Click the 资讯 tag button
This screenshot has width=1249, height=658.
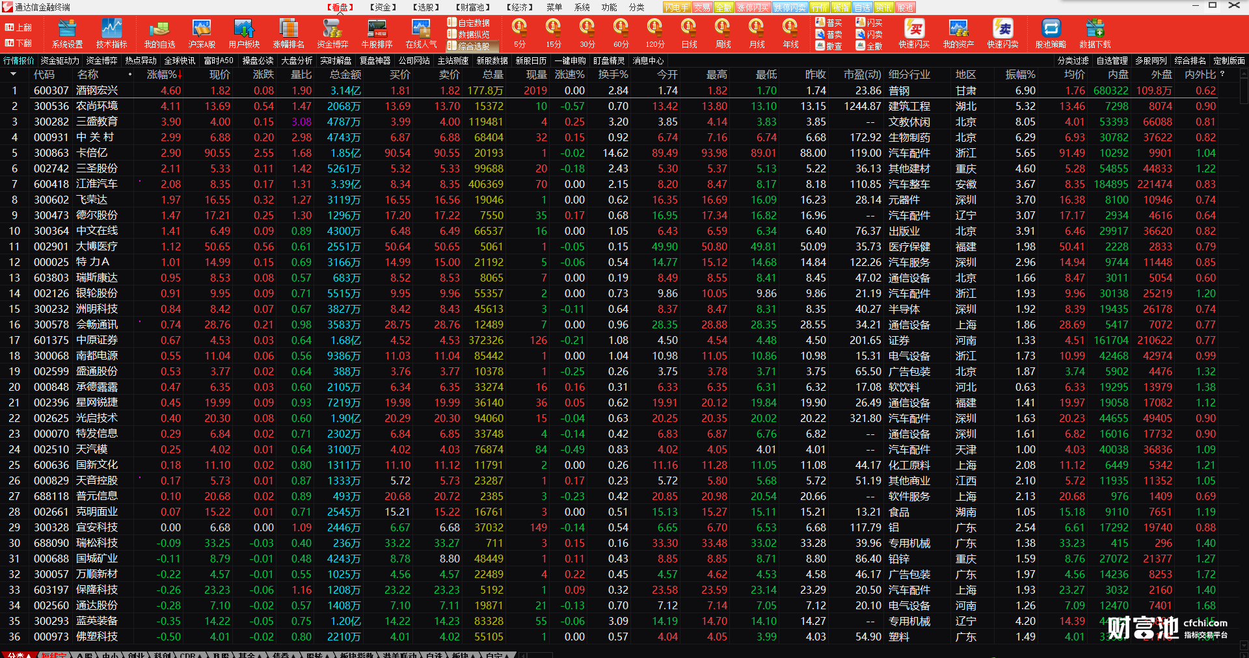click(883, 8)
